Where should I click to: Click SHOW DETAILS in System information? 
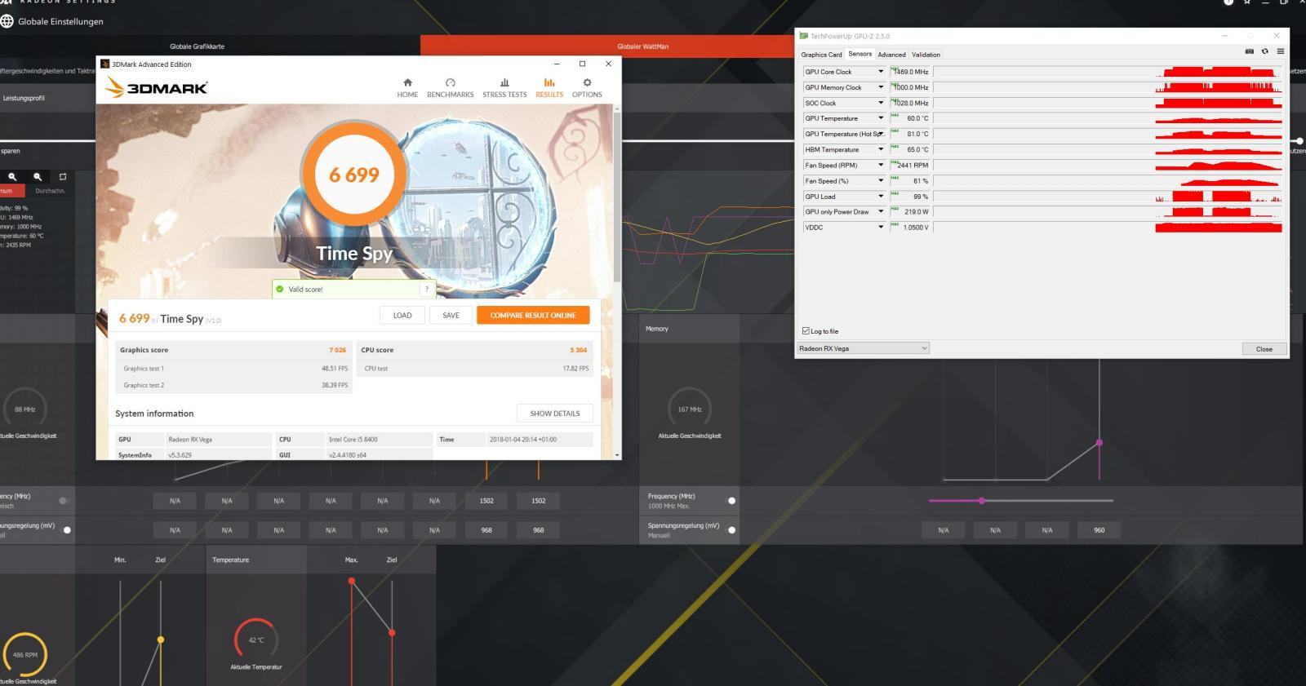pyautogui.click(x=555, y=414)
